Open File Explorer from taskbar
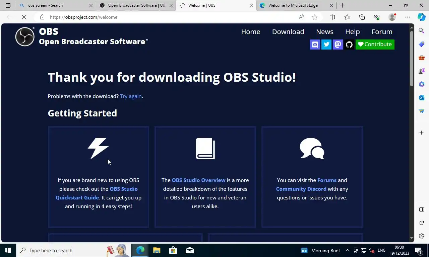429x257 pixels. pyautogui.click(x=157, y=250)
